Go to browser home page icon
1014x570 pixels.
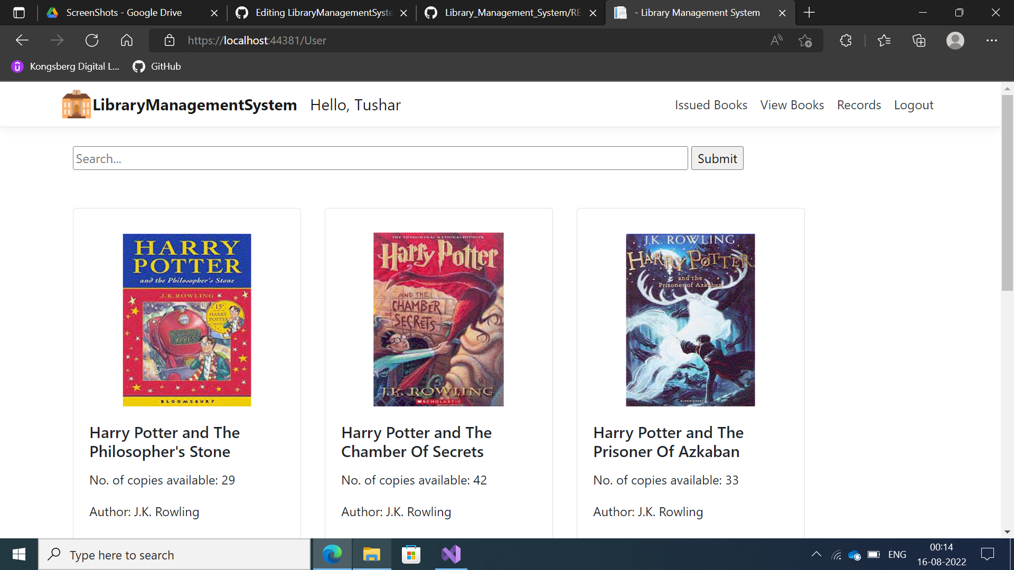tap(127, 41)
